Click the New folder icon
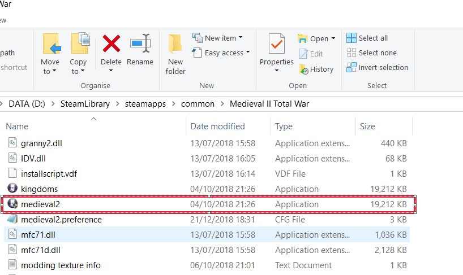This screenshot has width=463, height=275. click(x=175, y=44)
